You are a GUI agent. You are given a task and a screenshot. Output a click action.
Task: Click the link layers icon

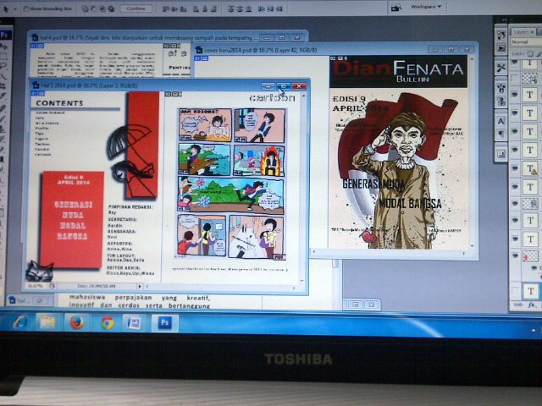(x=517, y=304)
